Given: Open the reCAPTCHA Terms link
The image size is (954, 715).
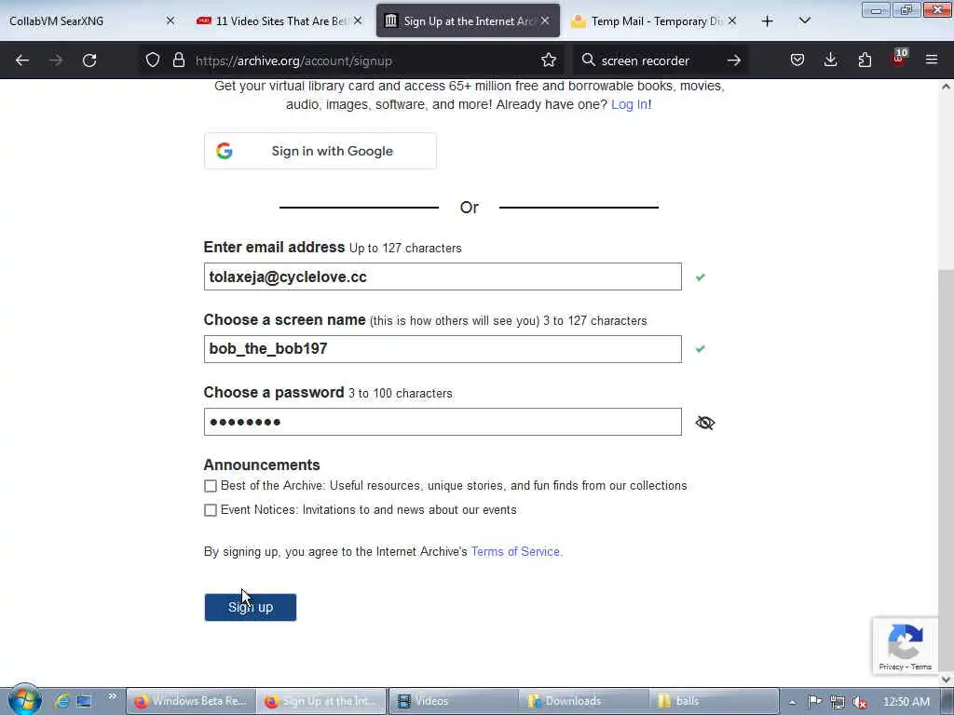Looking at the screenshot, I should tap(921, 667).
